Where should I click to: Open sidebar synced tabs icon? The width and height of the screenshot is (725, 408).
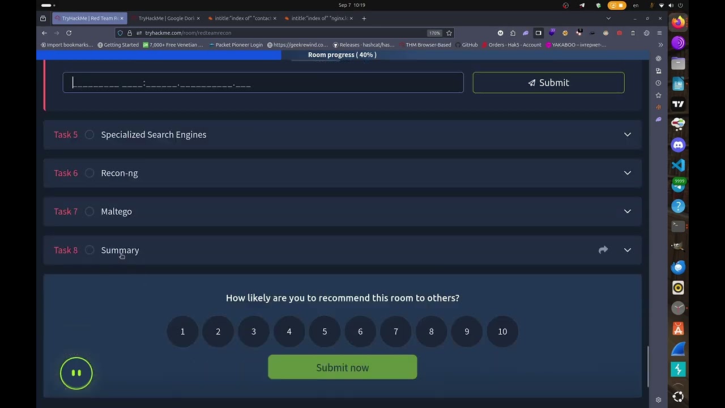point(658,71)
